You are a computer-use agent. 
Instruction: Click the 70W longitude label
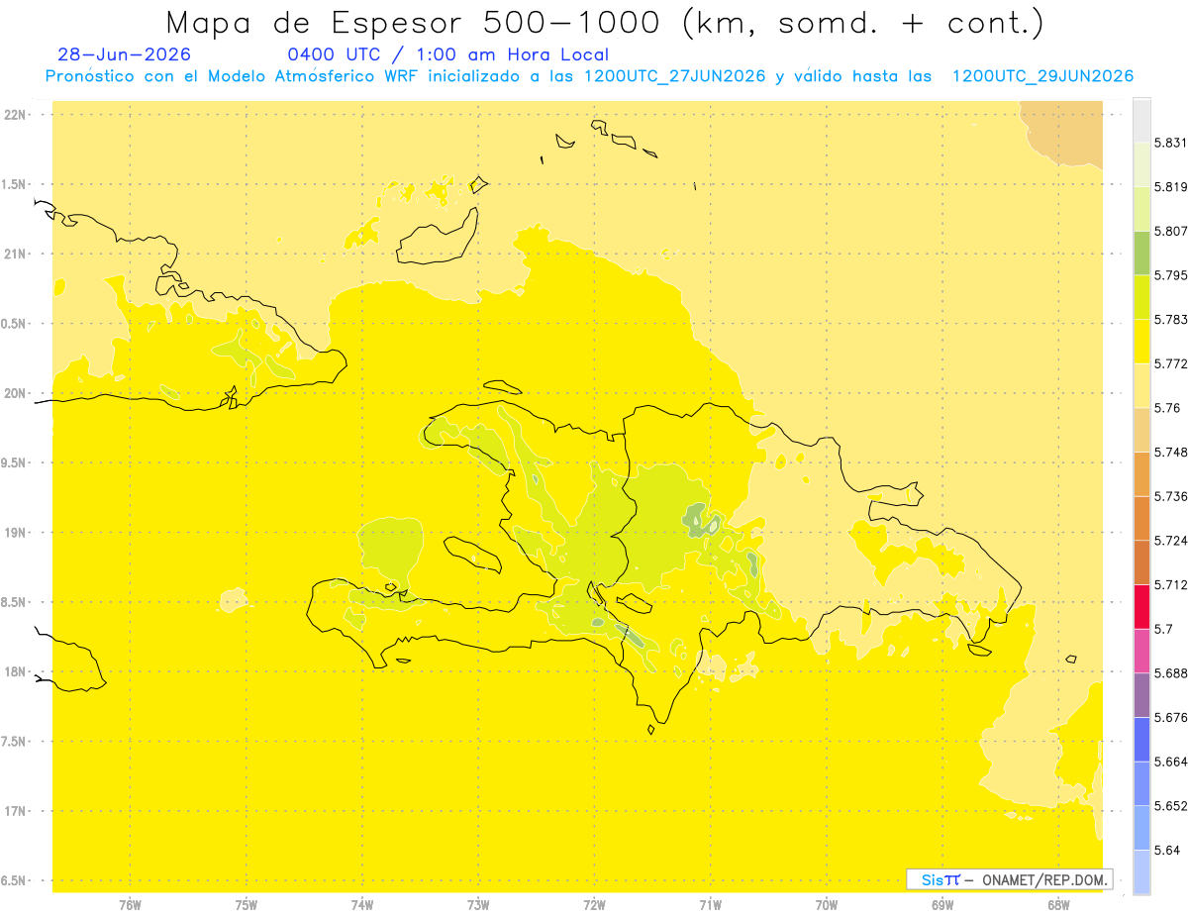coord(827,905)
